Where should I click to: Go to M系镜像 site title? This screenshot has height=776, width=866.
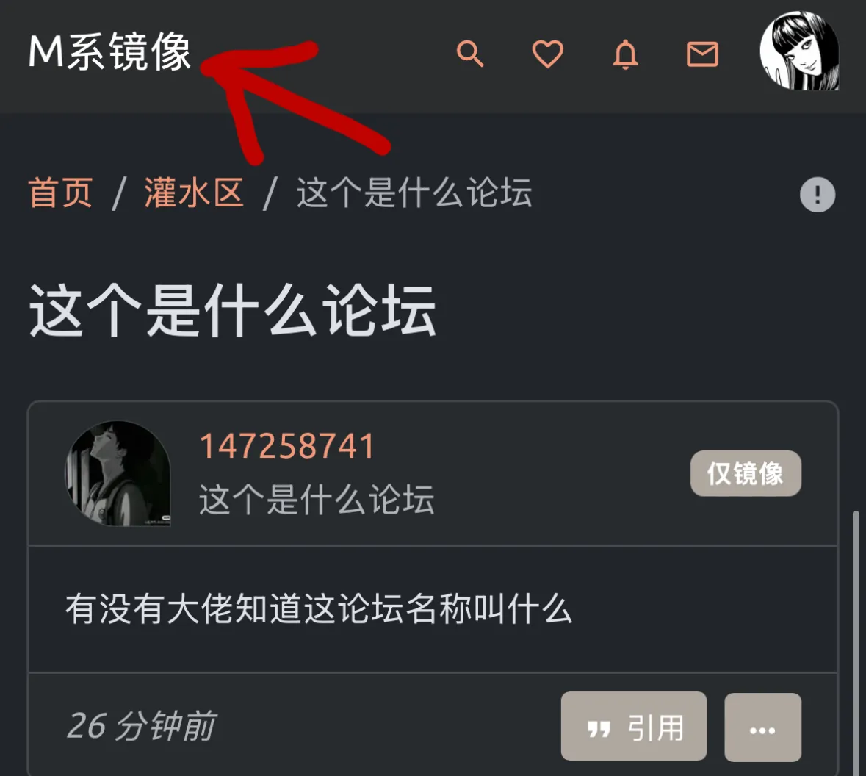(109, 52)
